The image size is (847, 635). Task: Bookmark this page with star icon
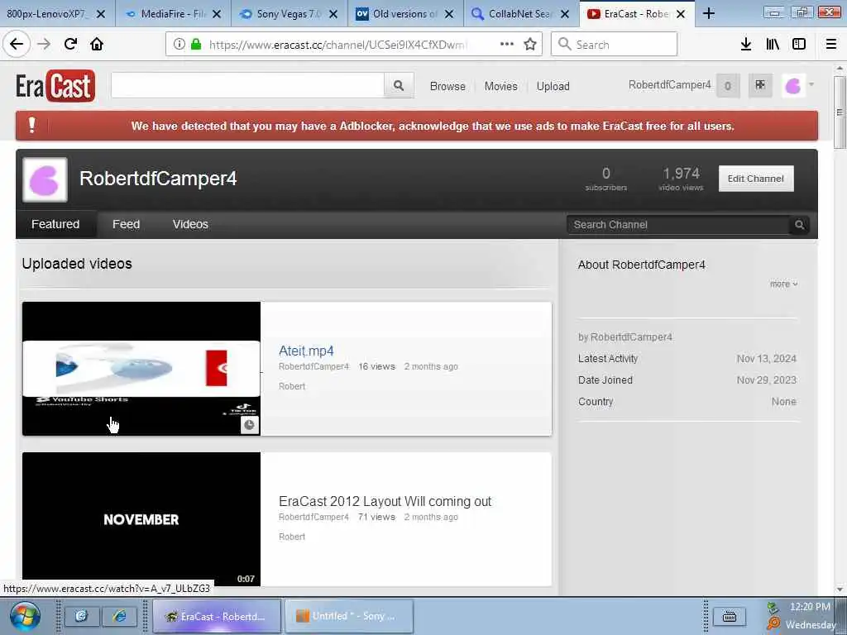530,45
